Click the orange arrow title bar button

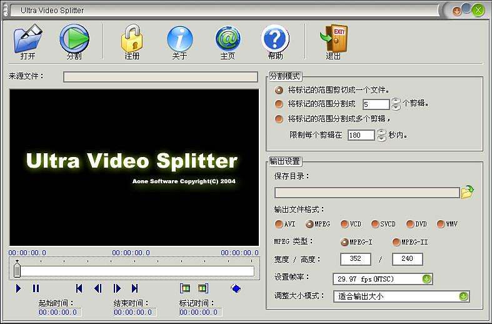pos(456,11)
